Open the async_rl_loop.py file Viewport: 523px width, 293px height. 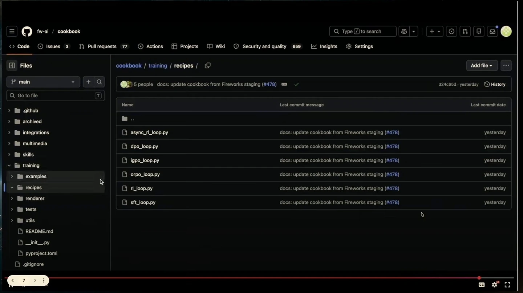point(149,133)
